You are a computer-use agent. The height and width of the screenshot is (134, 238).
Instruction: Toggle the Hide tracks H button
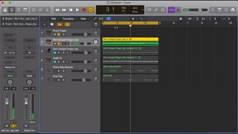tap(59, 25)
